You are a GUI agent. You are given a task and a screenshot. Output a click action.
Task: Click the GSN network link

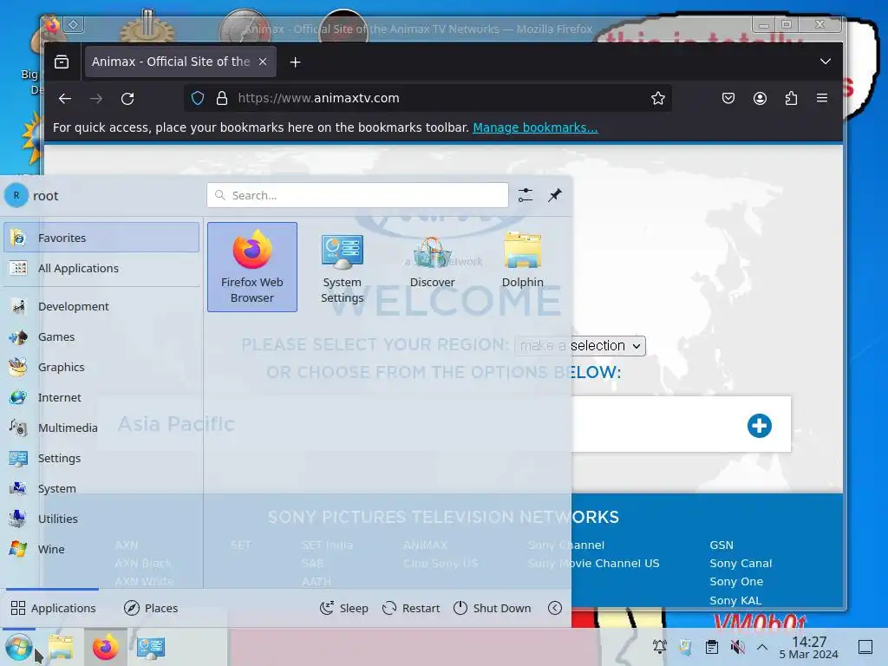point(721,545)
